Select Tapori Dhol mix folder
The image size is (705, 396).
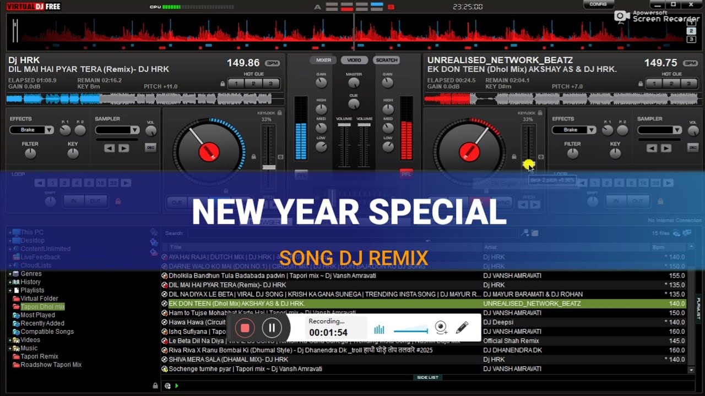click(42, 307)
